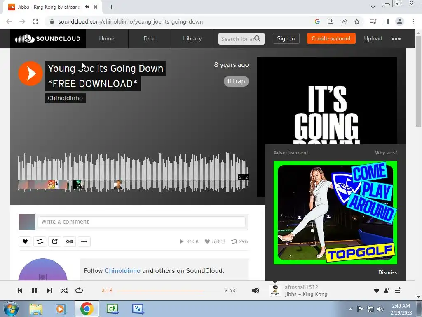
Task: Seek within the track waveform
Action: [x=133, y=173]
